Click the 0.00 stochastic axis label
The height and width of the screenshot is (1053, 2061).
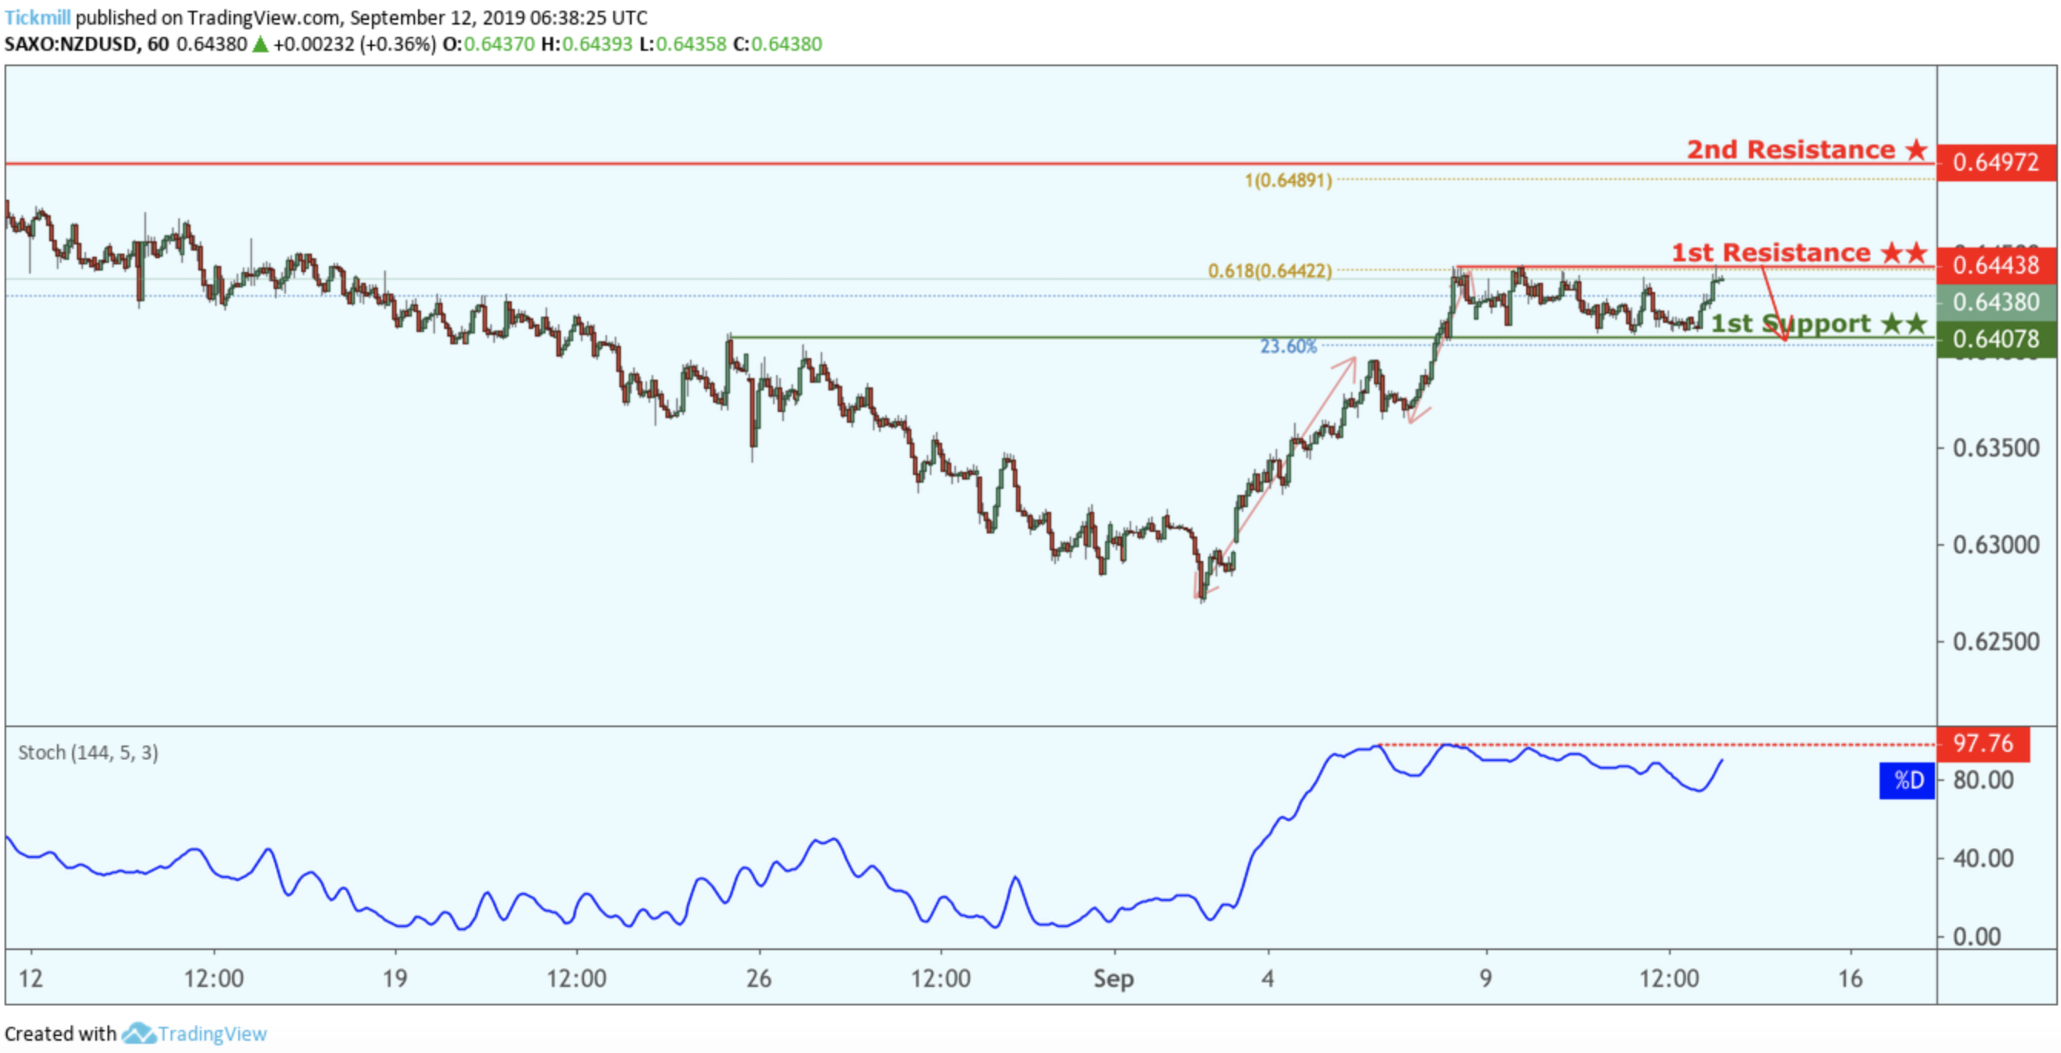point(1977,937)
